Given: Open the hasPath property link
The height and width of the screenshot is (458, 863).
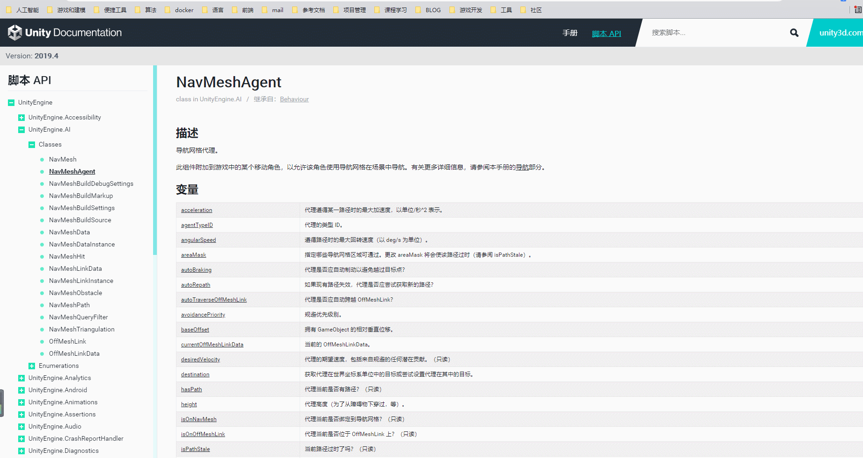Looking at the screenshot, I should [191, 389].
